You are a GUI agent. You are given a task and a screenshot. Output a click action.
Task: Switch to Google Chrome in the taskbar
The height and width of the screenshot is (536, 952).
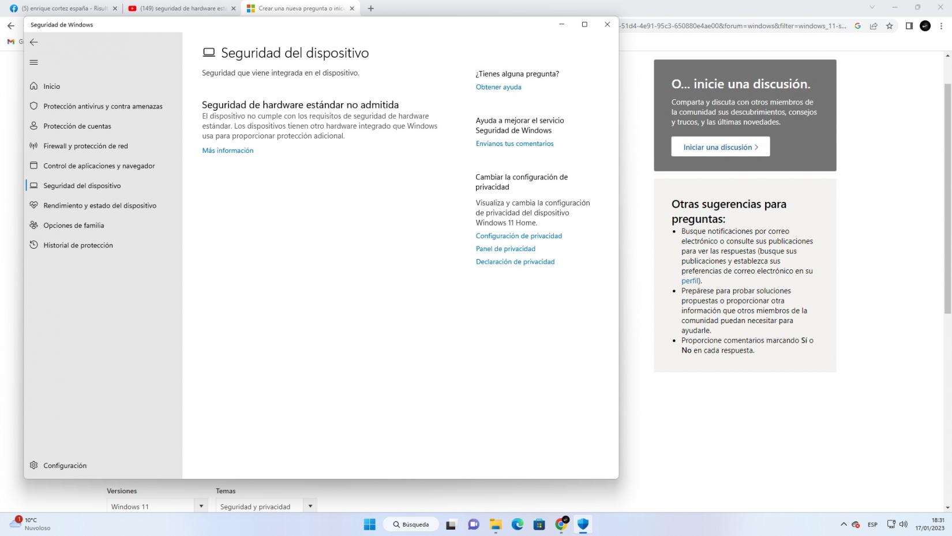561,524
